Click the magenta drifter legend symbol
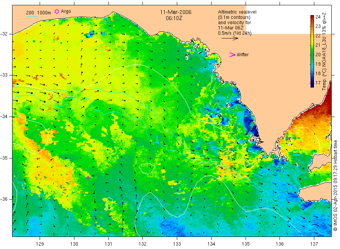Image resolution: width=340 pixels, height=249 pixels. (232, 55)
